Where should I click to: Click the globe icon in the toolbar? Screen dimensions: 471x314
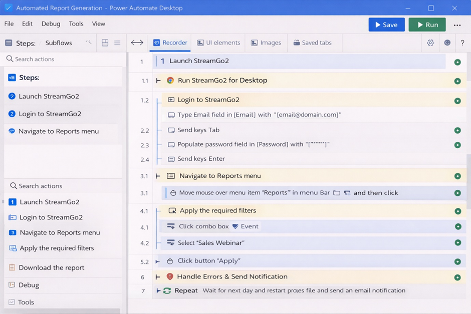[447, 43]
